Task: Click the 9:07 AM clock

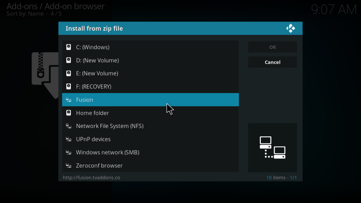Action: [334, 10]
